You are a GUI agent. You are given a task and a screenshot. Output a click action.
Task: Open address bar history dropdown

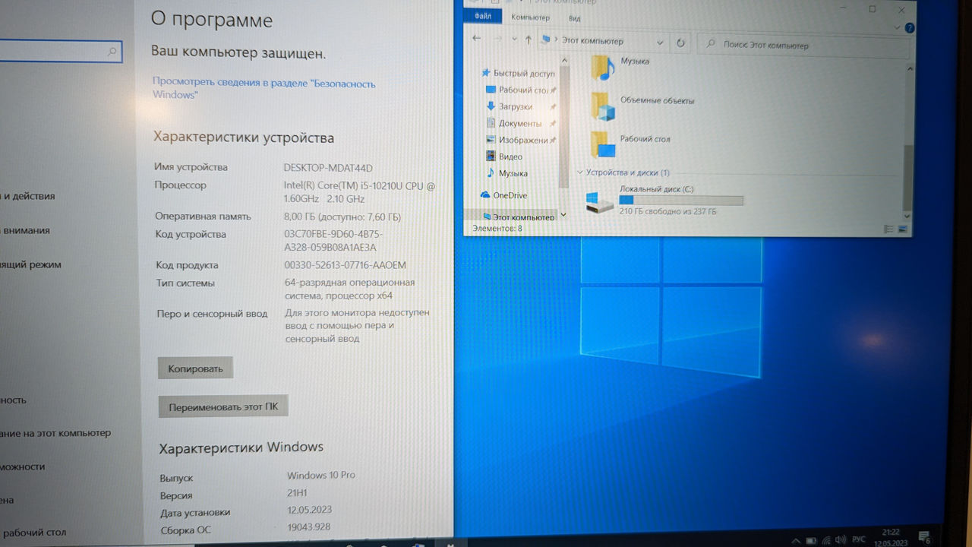659,43
